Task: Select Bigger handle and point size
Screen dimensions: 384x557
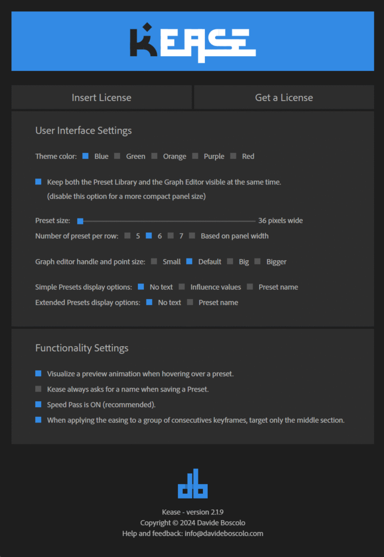Action: click(258, 262)
